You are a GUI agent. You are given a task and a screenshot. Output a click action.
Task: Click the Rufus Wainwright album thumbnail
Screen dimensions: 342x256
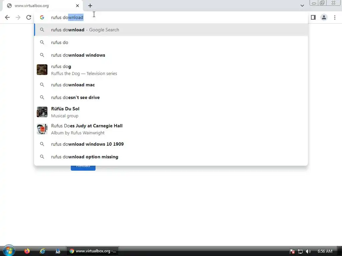pos(42,129)
